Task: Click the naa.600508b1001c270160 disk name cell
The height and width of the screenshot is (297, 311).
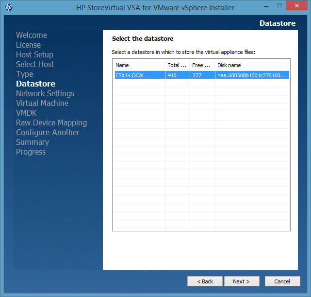Action: click(x=252, y=75)
